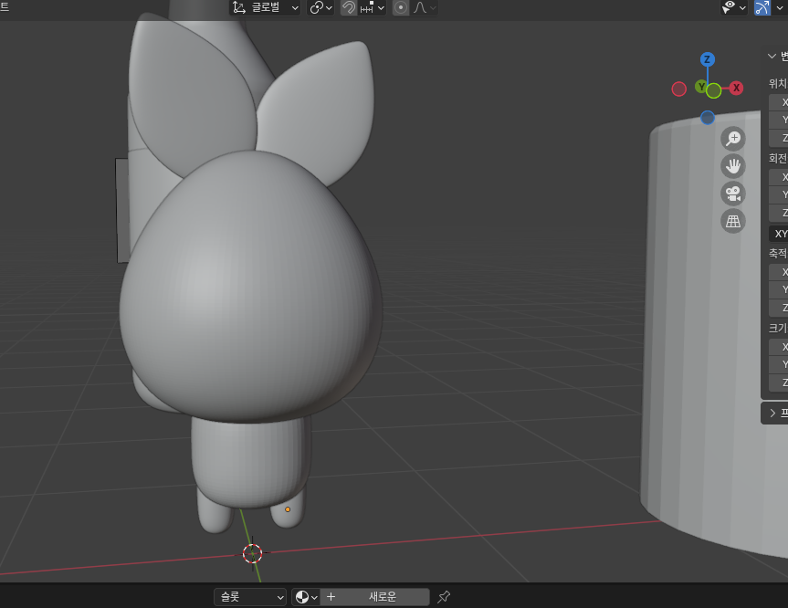Click the 새로운 new material button
The width and height of the screenshot is (788, 608).
click(x=375, y=597)
